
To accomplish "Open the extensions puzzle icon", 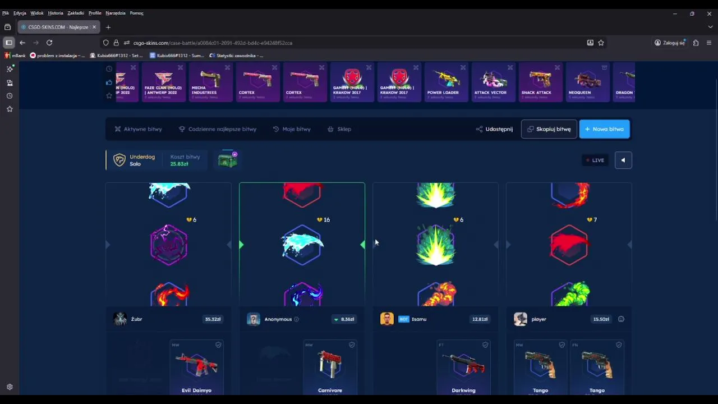I will 696,43.
